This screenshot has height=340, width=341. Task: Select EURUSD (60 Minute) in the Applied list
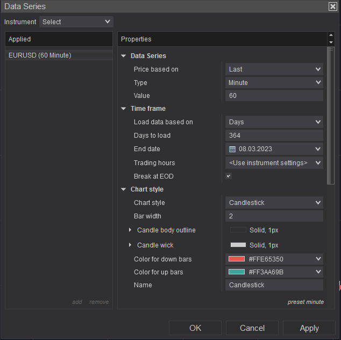pos(40,55)
